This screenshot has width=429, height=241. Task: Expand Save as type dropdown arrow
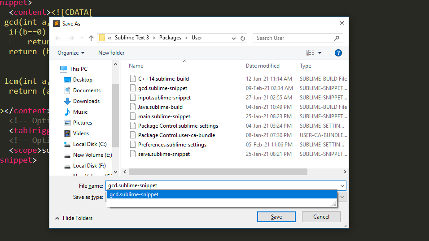click(342, 197)
